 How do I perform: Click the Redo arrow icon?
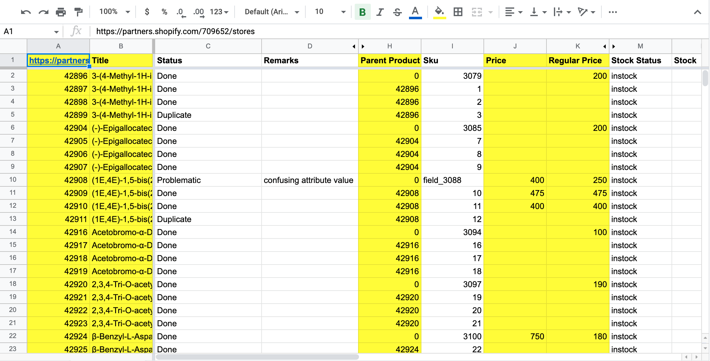[x=43, y=12]
